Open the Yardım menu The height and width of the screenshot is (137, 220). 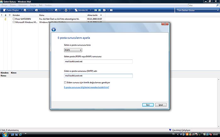48,5
